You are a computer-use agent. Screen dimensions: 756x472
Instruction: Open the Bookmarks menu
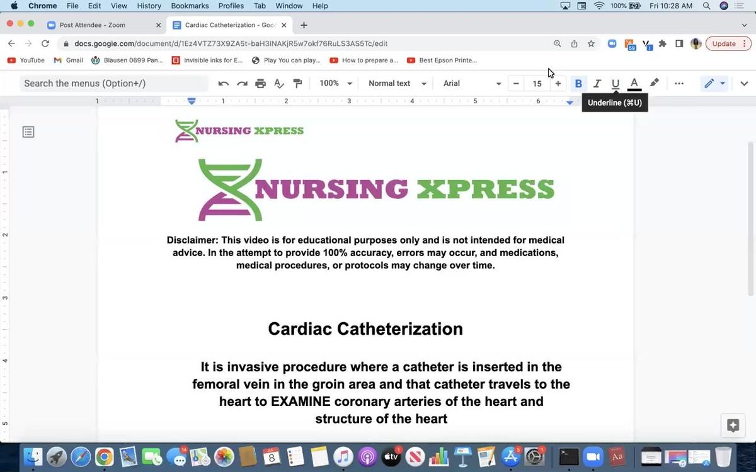(190, 6)
